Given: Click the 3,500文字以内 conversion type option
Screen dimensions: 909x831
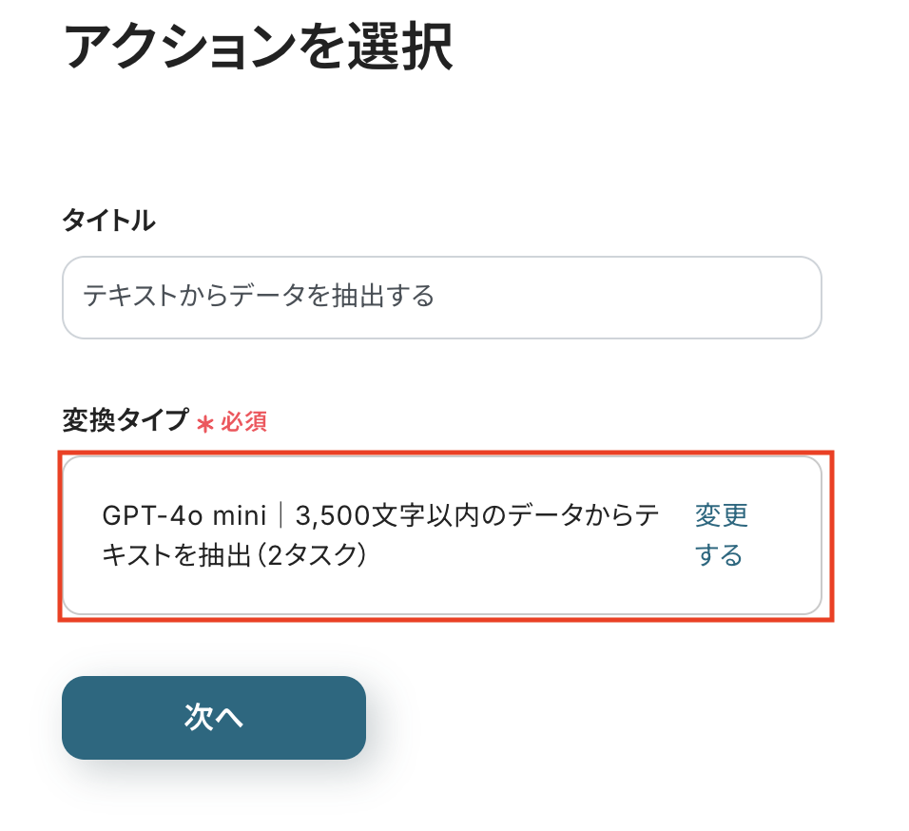Looking at the screenshot, I should point(380,516).
